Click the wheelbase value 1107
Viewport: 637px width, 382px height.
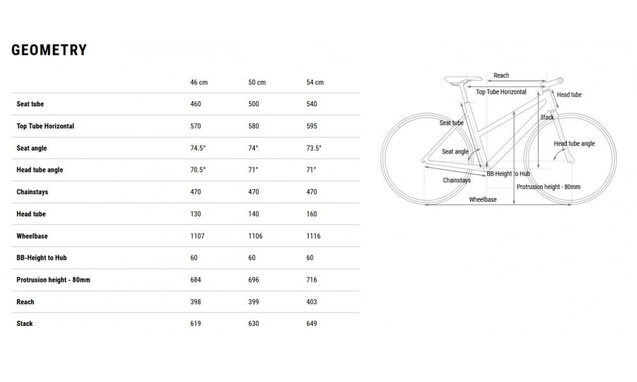click(x=197, y=236)
